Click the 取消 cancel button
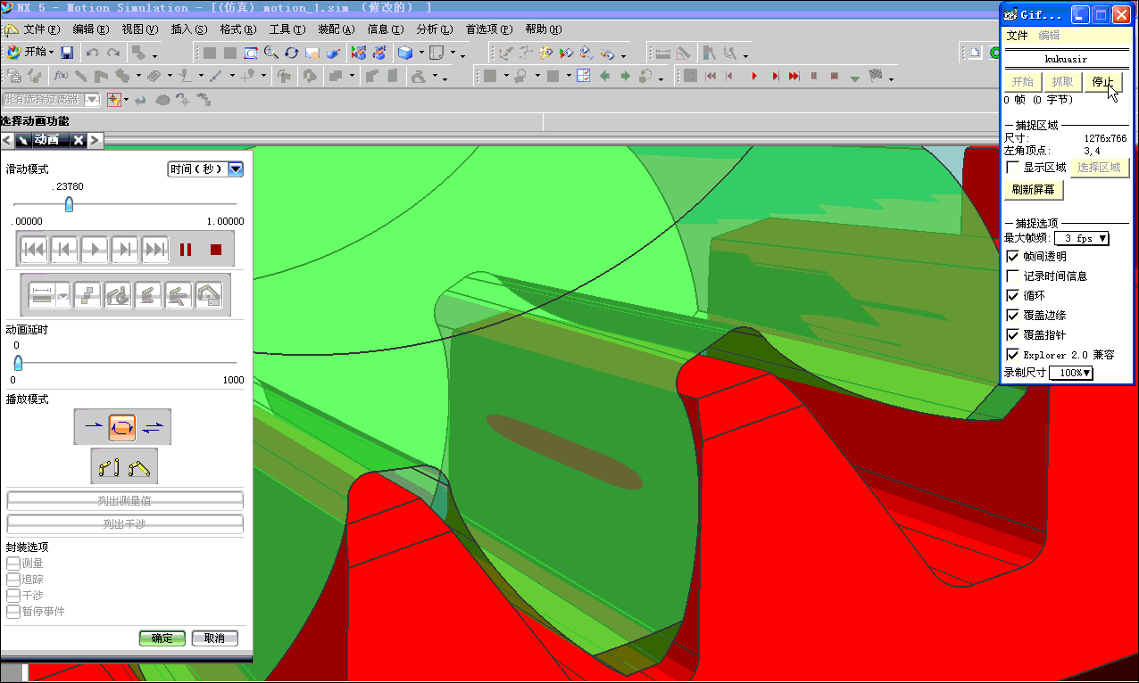 (x=215, y=638)
